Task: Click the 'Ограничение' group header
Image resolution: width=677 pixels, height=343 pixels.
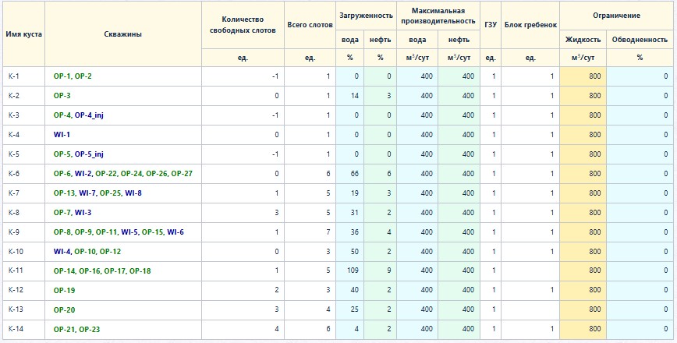Action: click(x=616, y=16)
